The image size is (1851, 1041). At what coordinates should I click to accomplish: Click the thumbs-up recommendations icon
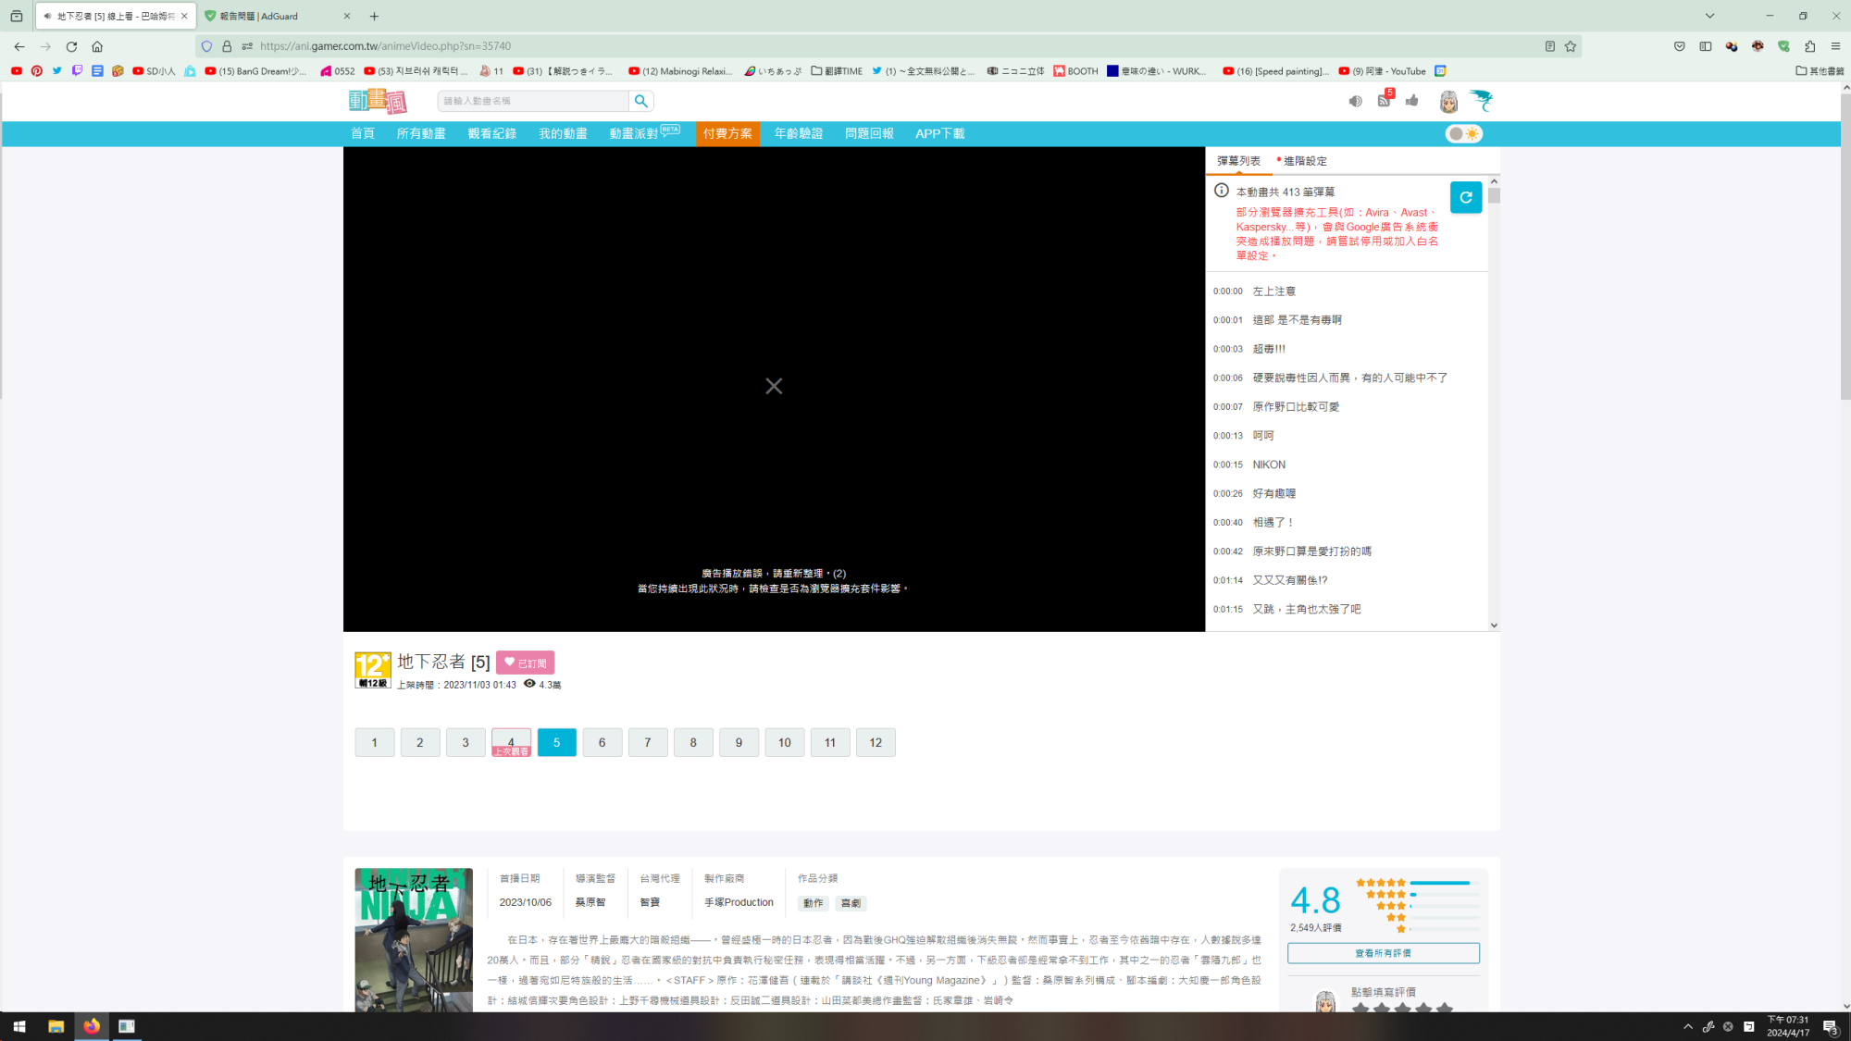(x=1412, y=100)
